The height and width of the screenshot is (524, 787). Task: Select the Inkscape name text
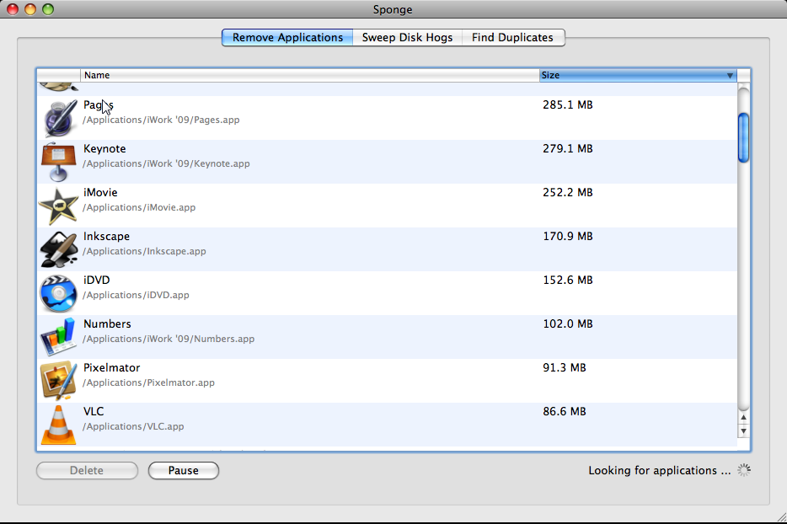click(106, 236)
